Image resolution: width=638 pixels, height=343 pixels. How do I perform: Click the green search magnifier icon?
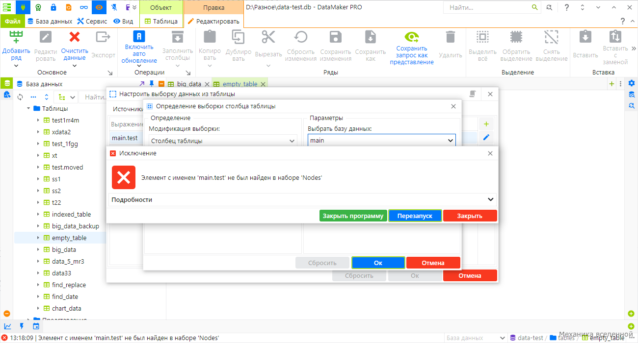pyautogui.click(x=534, y=7)
